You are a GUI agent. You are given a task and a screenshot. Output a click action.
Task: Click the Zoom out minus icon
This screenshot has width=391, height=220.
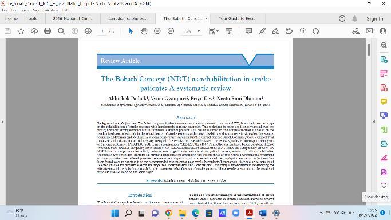tap(157, 31)
